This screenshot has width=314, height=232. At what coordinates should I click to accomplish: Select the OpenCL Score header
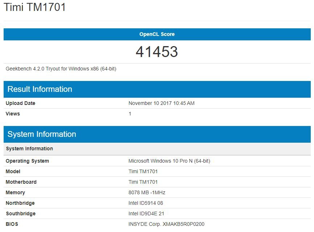coord(157,34)
